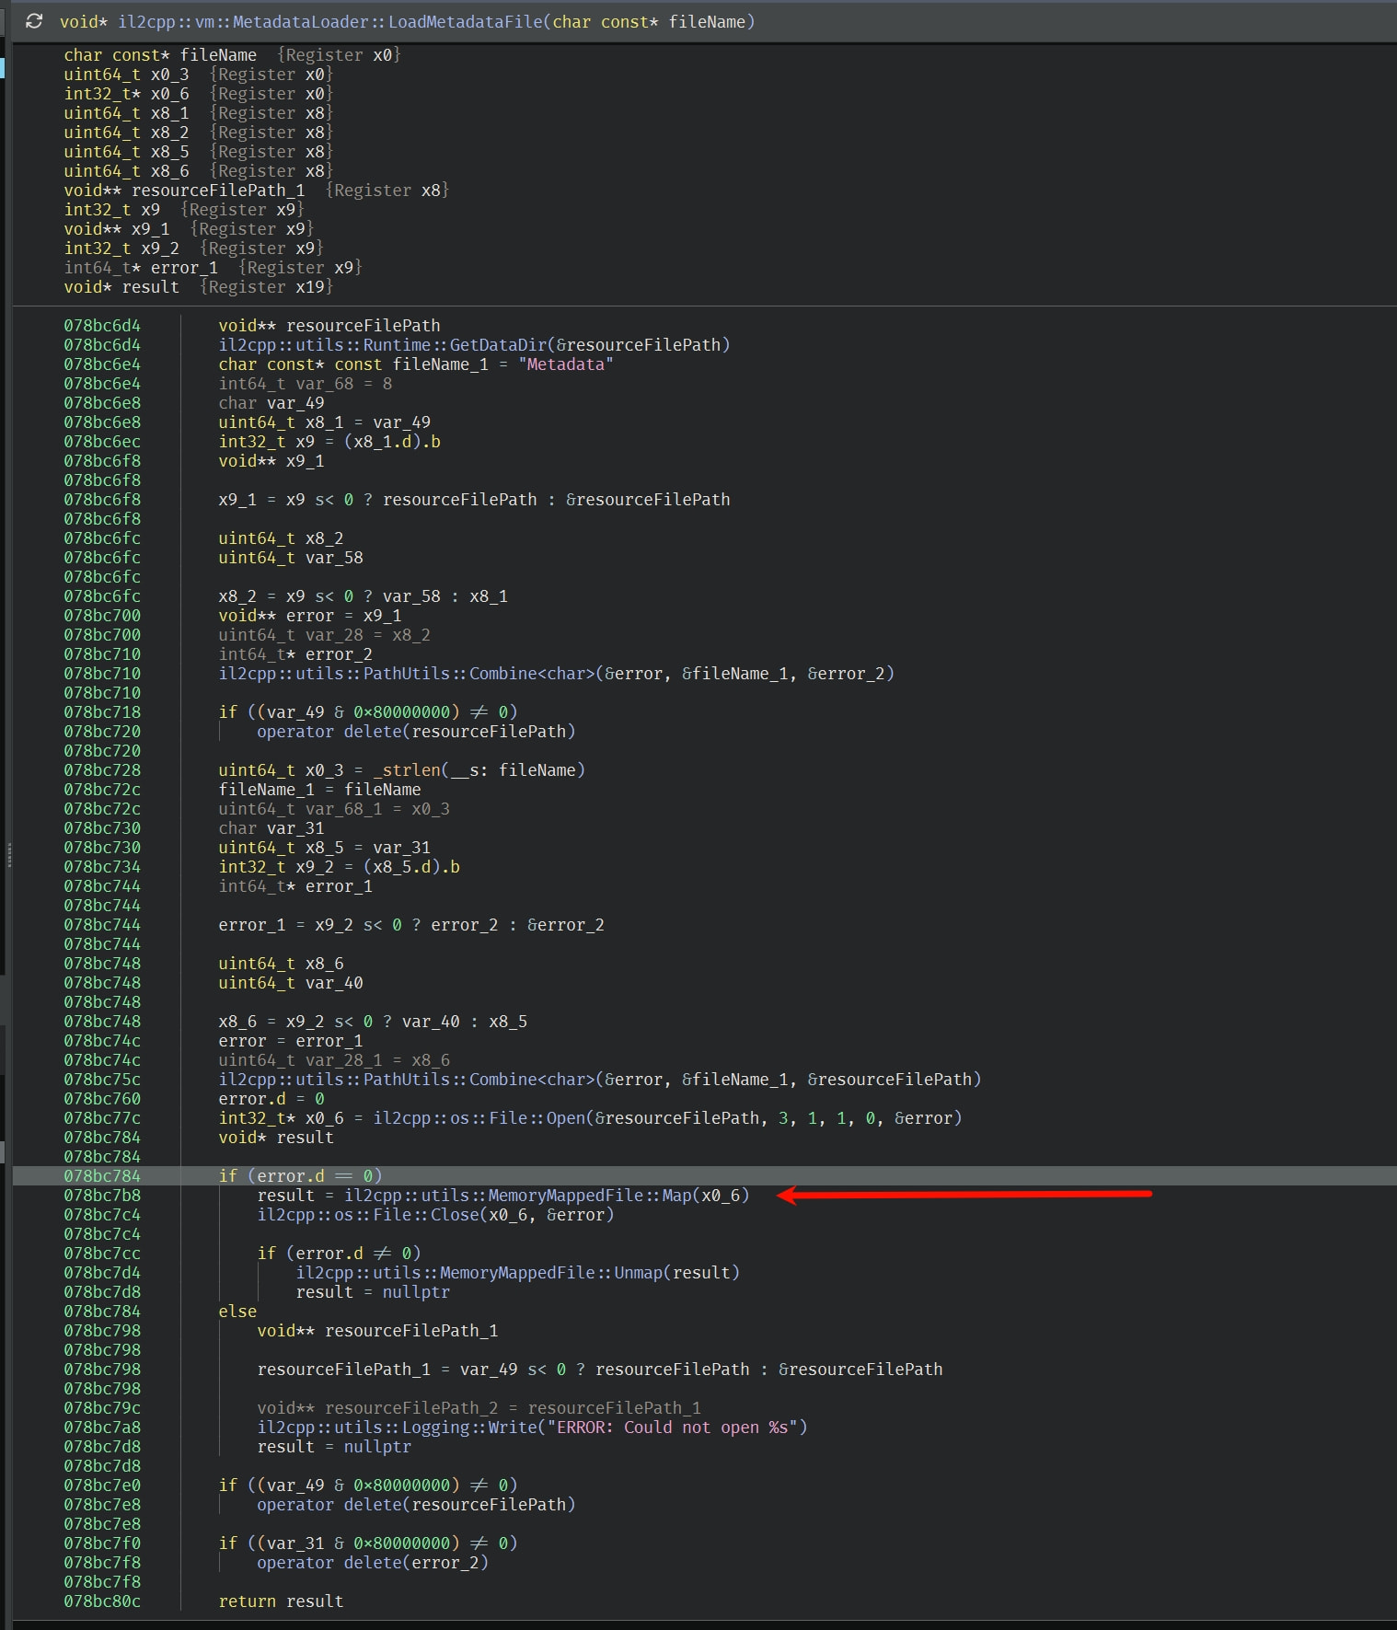The image size is (1397, 1630).
Task: Click the refresh icon beside function signature
Action: tap(34, 21)
